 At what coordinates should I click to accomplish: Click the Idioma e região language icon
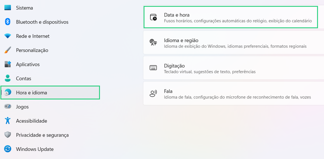[x=153, y=43]
